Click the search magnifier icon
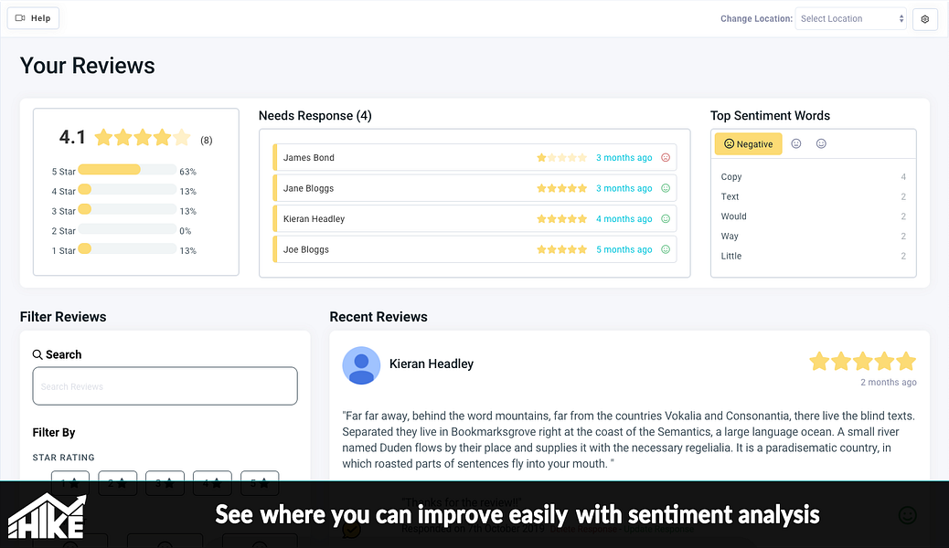949x548 pixels. click(37, 354)
